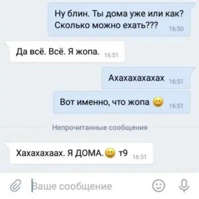Click the 'Непрочитанные сообщения' divider label
This screenshot has width=199, height=199.
tap(100, 128)
